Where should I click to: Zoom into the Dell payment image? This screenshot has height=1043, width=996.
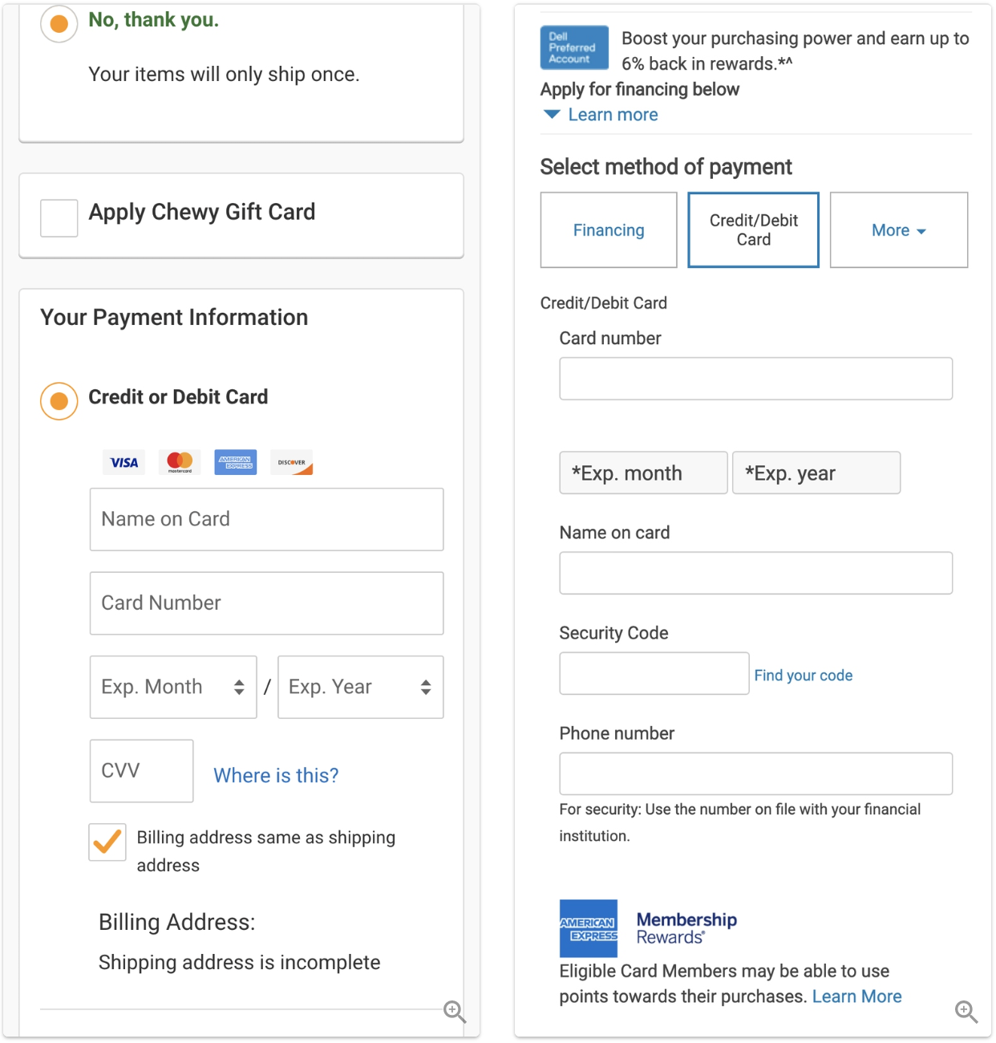966,1012
